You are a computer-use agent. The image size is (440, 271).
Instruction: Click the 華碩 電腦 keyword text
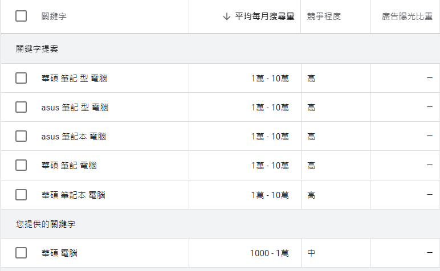60,253
